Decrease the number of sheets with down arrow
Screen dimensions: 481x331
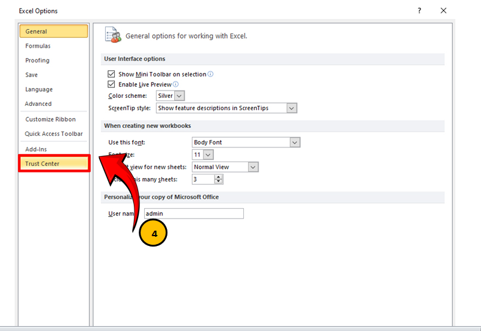[x=219, y=182]
